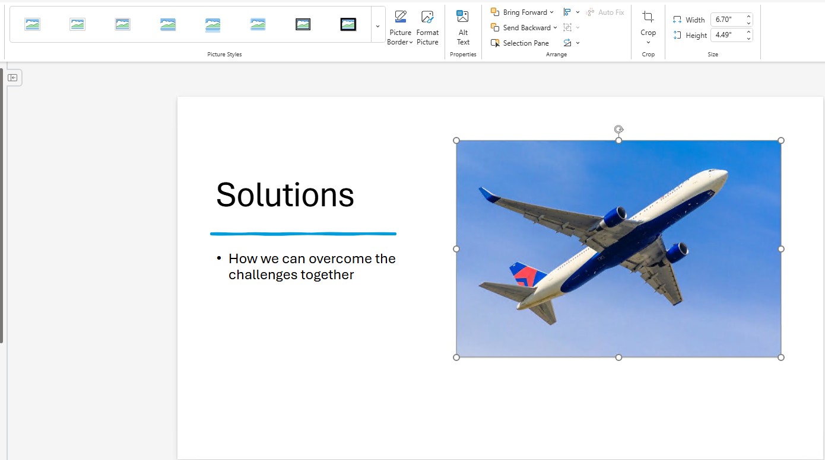Click the Rotate objects icon

[x=567, y=43]
